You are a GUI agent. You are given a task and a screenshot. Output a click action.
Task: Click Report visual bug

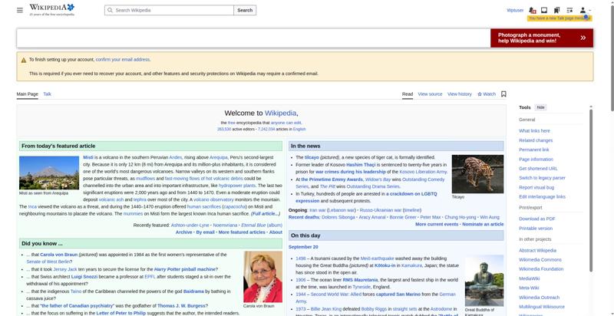536,187
